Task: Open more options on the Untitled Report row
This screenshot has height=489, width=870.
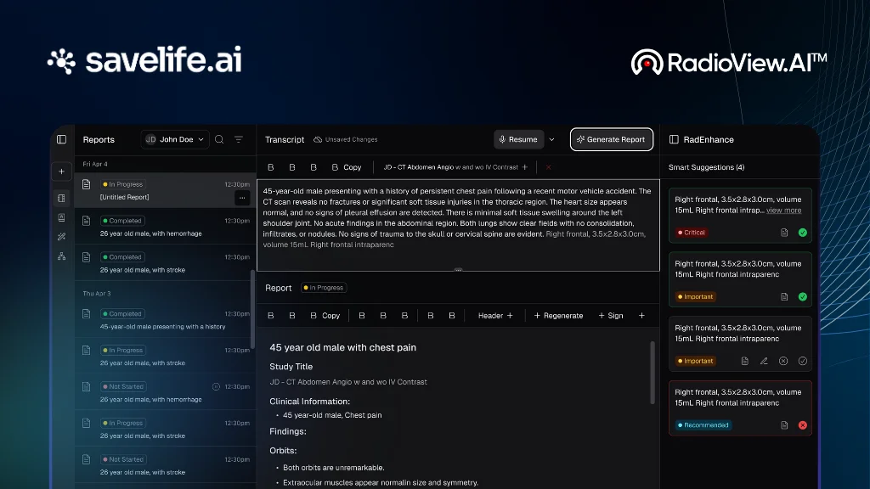Action: tap(242, 198)
